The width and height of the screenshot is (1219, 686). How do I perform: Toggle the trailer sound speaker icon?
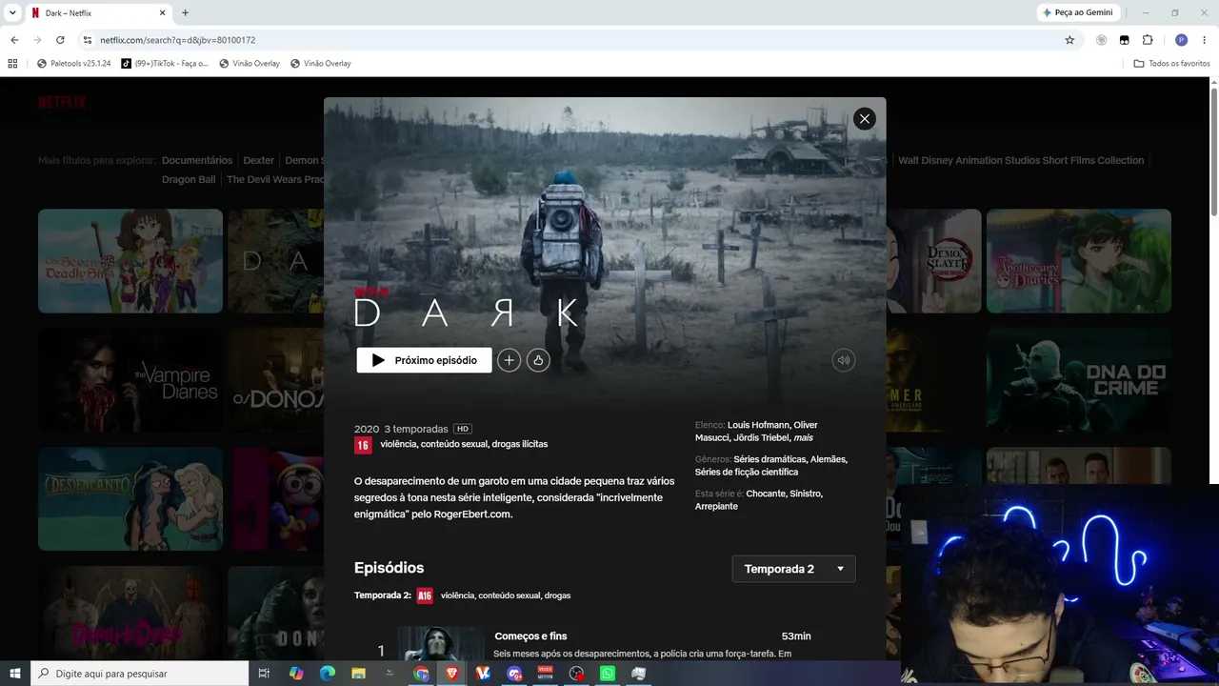pyautogui.click(x=843, y=360)
